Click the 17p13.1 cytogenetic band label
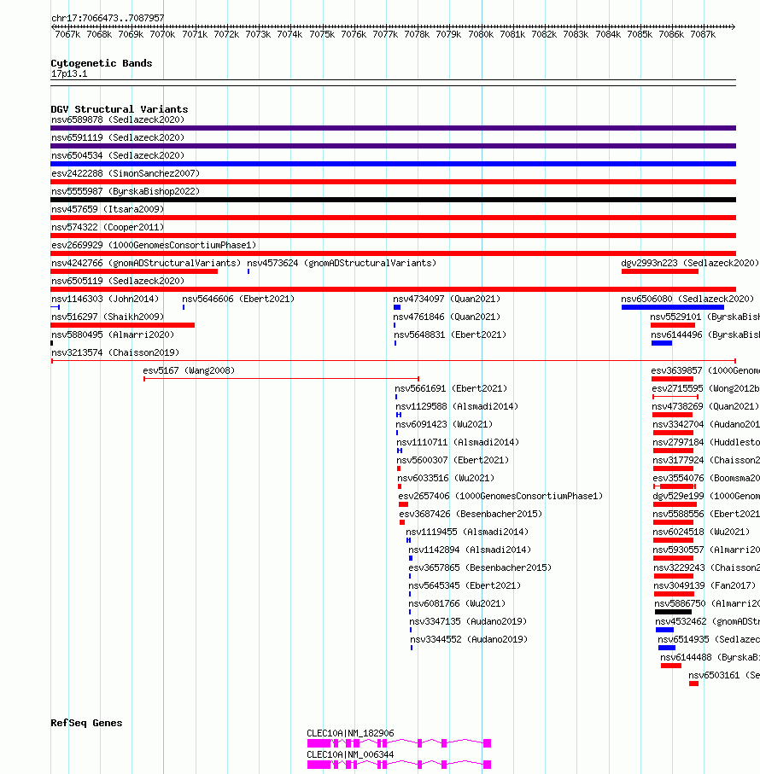This screenshot has height=774, width=760. tap(69, 74)
